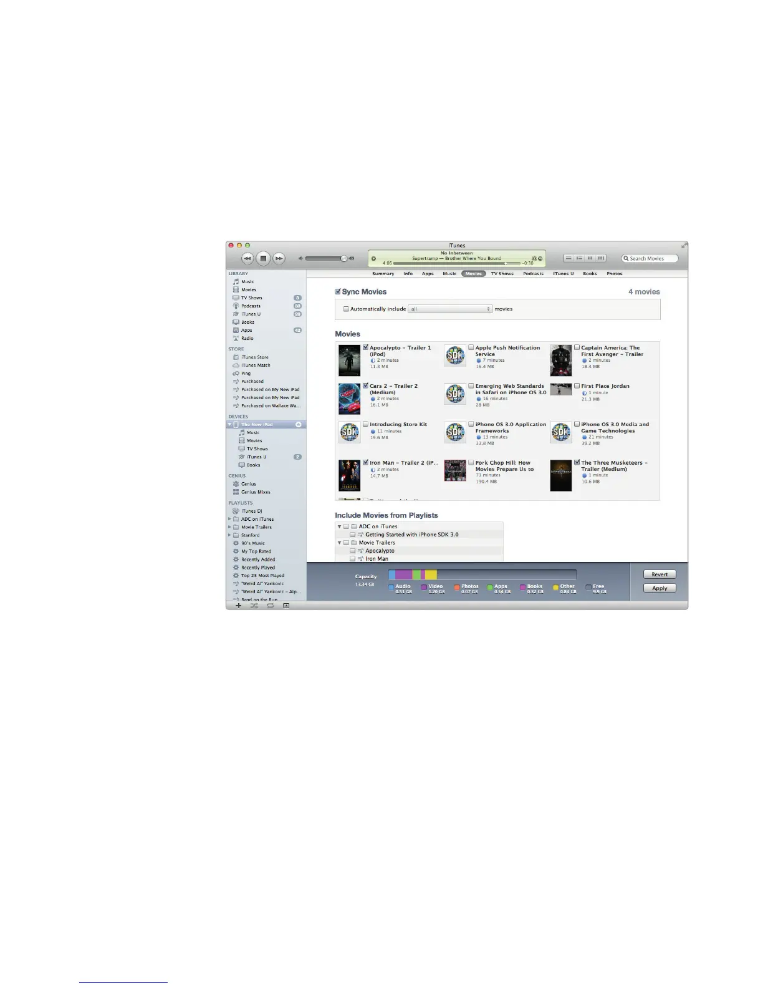Screen dimensions: 763x988
Task: Open Books in the Library sidebar
Action: [247, 322]
